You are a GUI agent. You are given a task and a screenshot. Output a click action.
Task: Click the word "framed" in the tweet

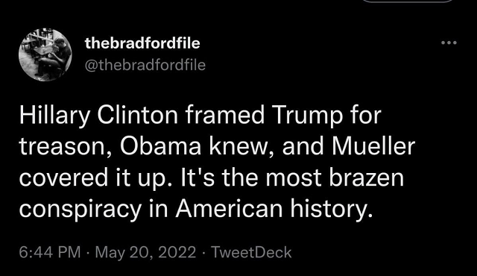pyautogui.click(x=225, y=116)
